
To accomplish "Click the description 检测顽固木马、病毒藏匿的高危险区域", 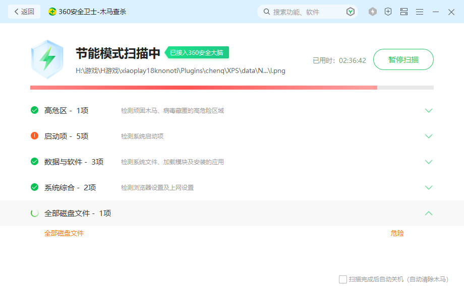I will (172, 110).
